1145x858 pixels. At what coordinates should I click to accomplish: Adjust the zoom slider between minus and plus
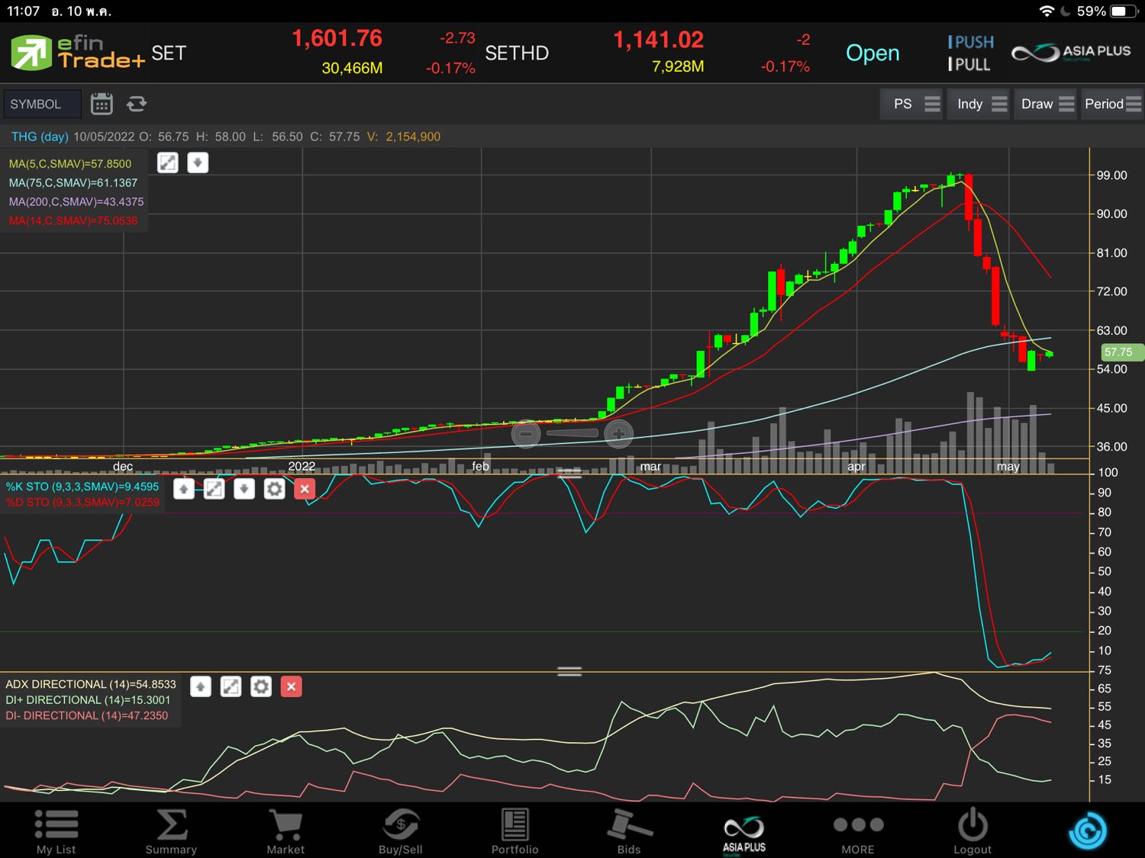[572, 433]
